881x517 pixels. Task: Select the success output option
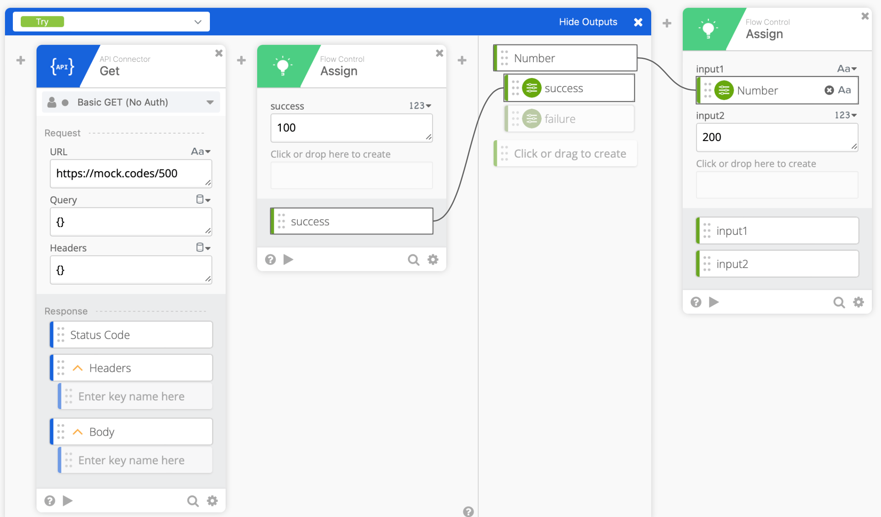pos(563,88)
